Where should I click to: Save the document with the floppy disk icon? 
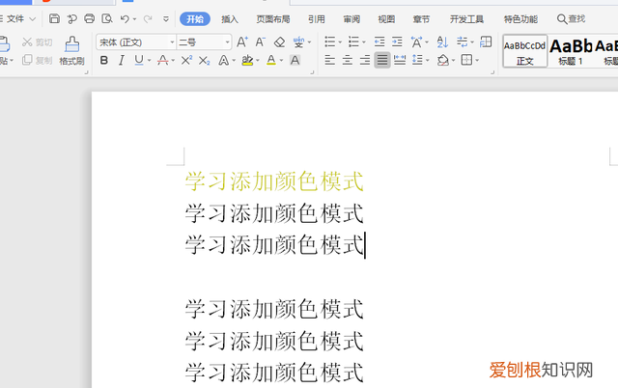pyautogui.click(x=54, y=18)
